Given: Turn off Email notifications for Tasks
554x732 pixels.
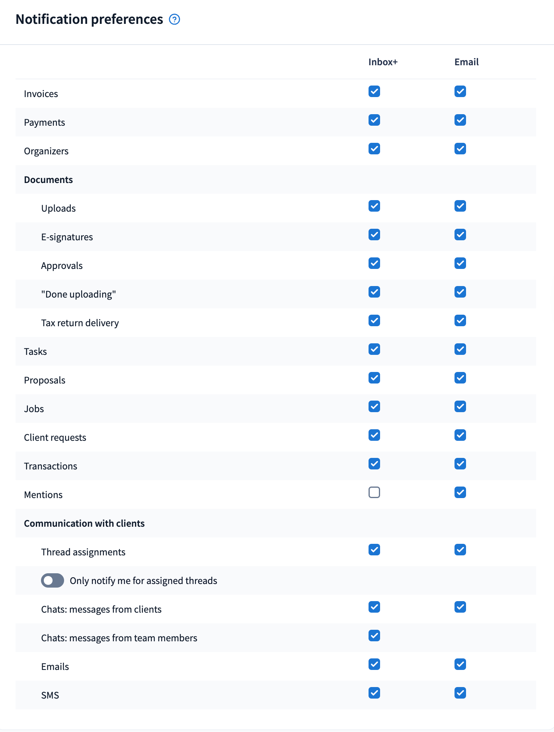Looking at the screenshot, I should [x=460, y=349].
